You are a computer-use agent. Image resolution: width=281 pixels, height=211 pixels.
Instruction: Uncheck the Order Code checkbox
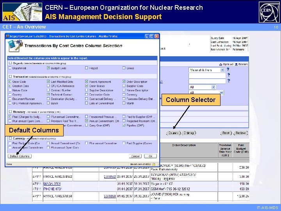10,81
